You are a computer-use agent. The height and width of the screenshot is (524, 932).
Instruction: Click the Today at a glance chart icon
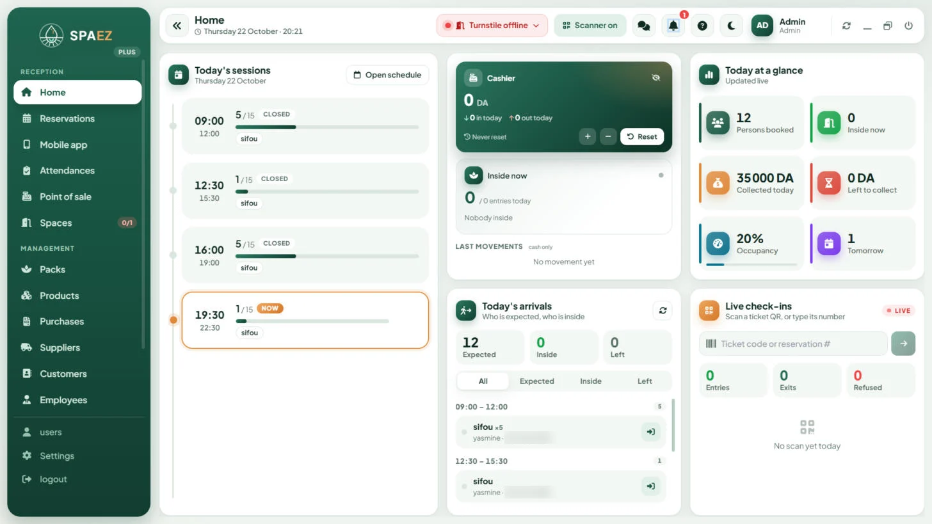[709, 75]
